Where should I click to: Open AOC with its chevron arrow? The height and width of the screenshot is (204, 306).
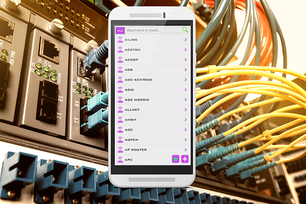(x=186, y=130)
